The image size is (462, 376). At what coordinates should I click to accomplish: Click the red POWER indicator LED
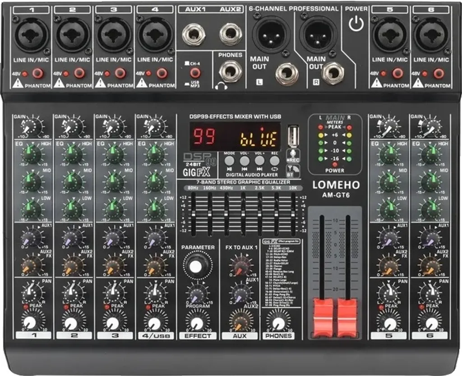click(x=335, y=165)
